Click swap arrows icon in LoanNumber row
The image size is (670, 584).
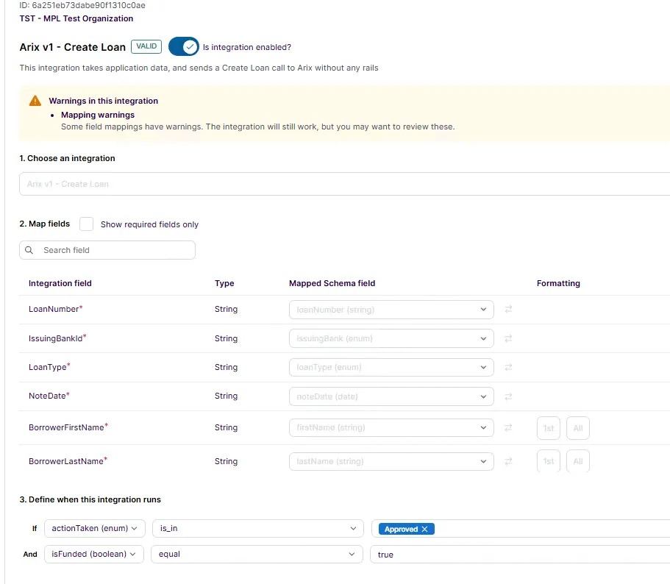pos(508,309)
